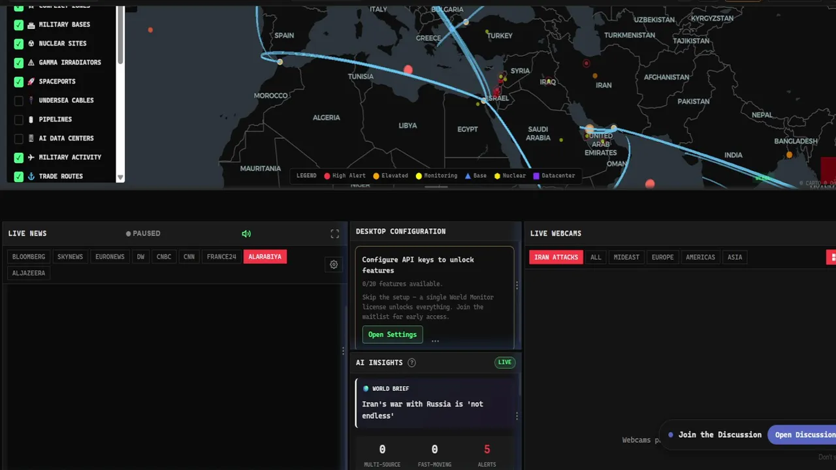Click the Gamma Irradiators warning icon
Screen dimensions: 836x470
31,63
